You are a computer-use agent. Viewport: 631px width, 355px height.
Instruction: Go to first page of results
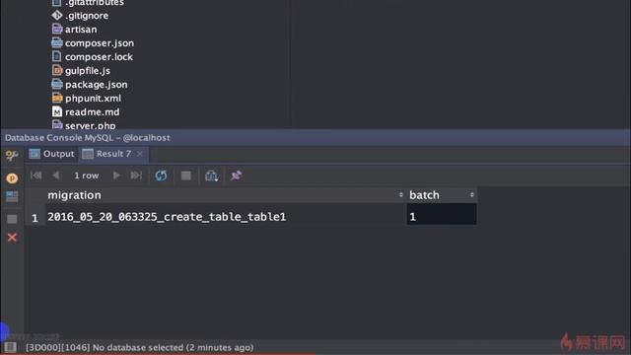click(x=35, y=176)
